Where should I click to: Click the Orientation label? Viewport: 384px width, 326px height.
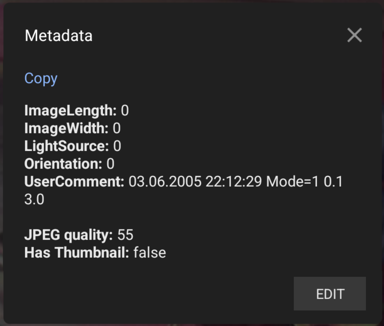63,164
